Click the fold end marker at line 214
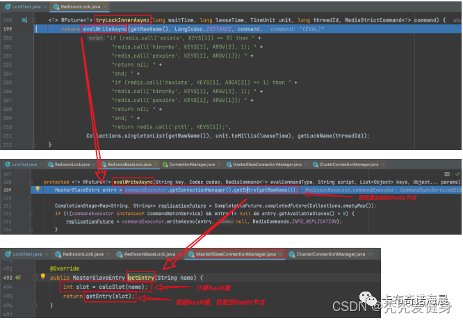 coord(31,229)
